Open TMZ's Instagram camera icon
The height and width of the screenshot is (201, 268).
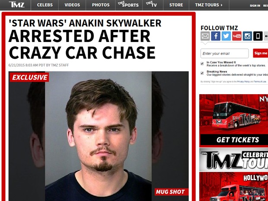(247, 36)
